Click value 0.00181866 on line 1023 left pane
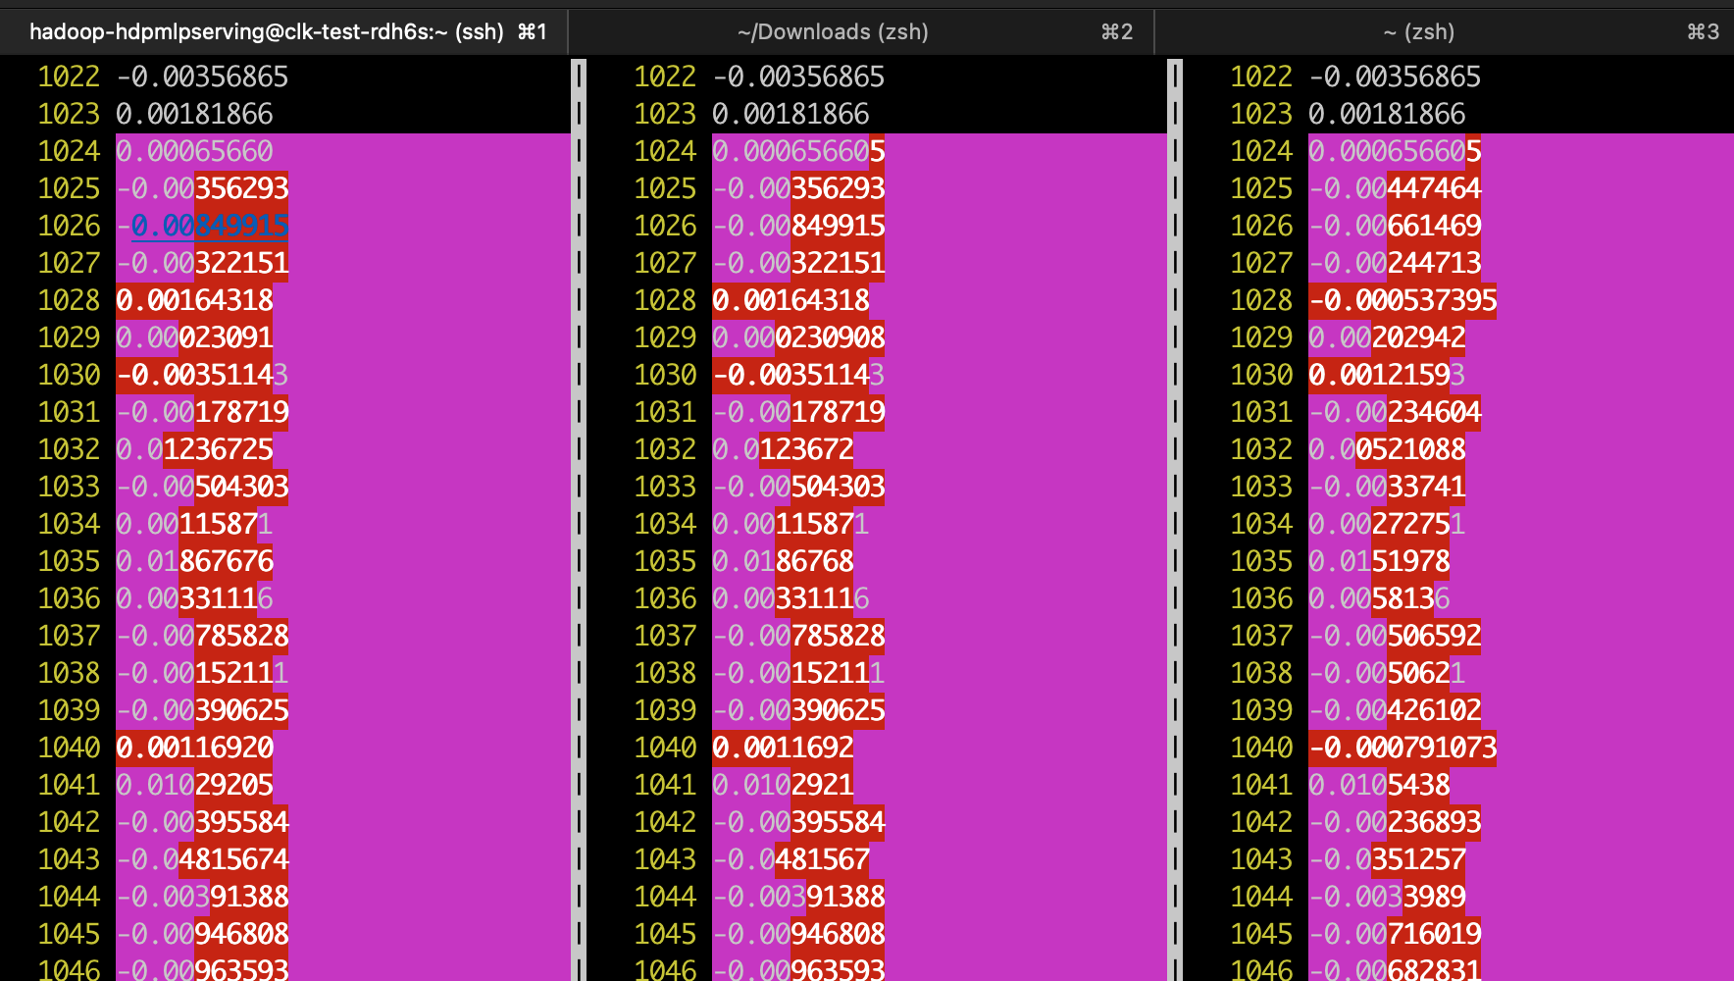This screenshot has width=1734, height=981. pos(194,113)
